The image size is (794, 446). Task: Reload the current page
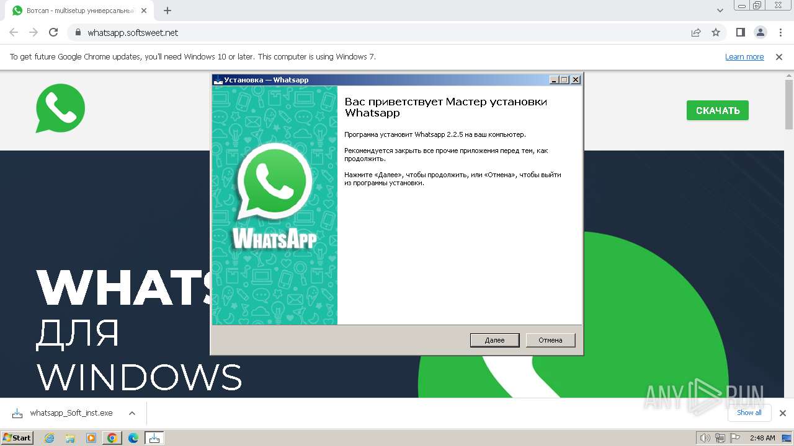pos(53,32)
